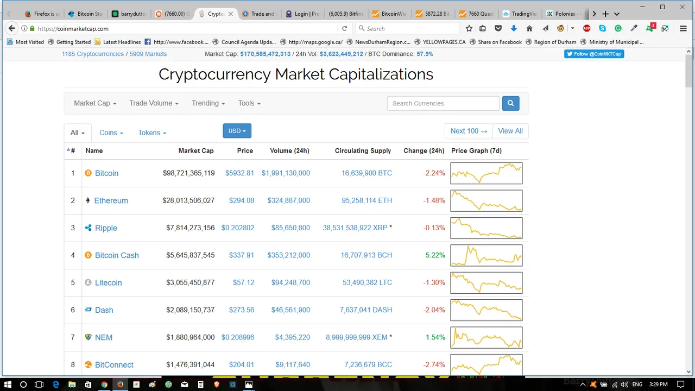Click the Firefox Home icon
This screenshot has height=391, width=695.
coord(529,28)
